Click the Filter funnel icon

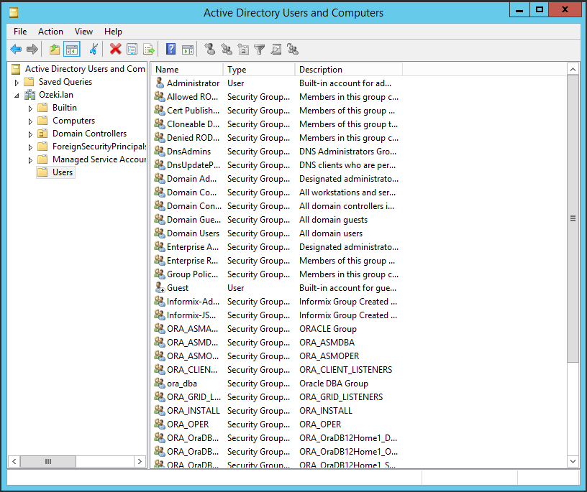tap(260, 50)
